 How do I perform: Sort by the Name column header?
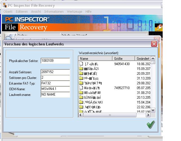point(95,59)
